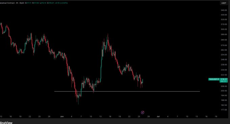The width and height of the screenshot is (230, 124).
Task: Click the 262.00 price axis label
Action: click(224, 50)
